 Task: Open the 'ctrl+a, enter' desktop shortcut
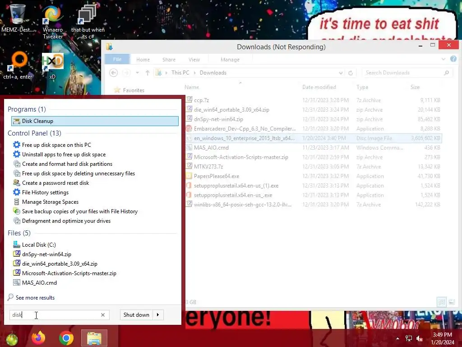pyautogui.click(x=18, y=66)
